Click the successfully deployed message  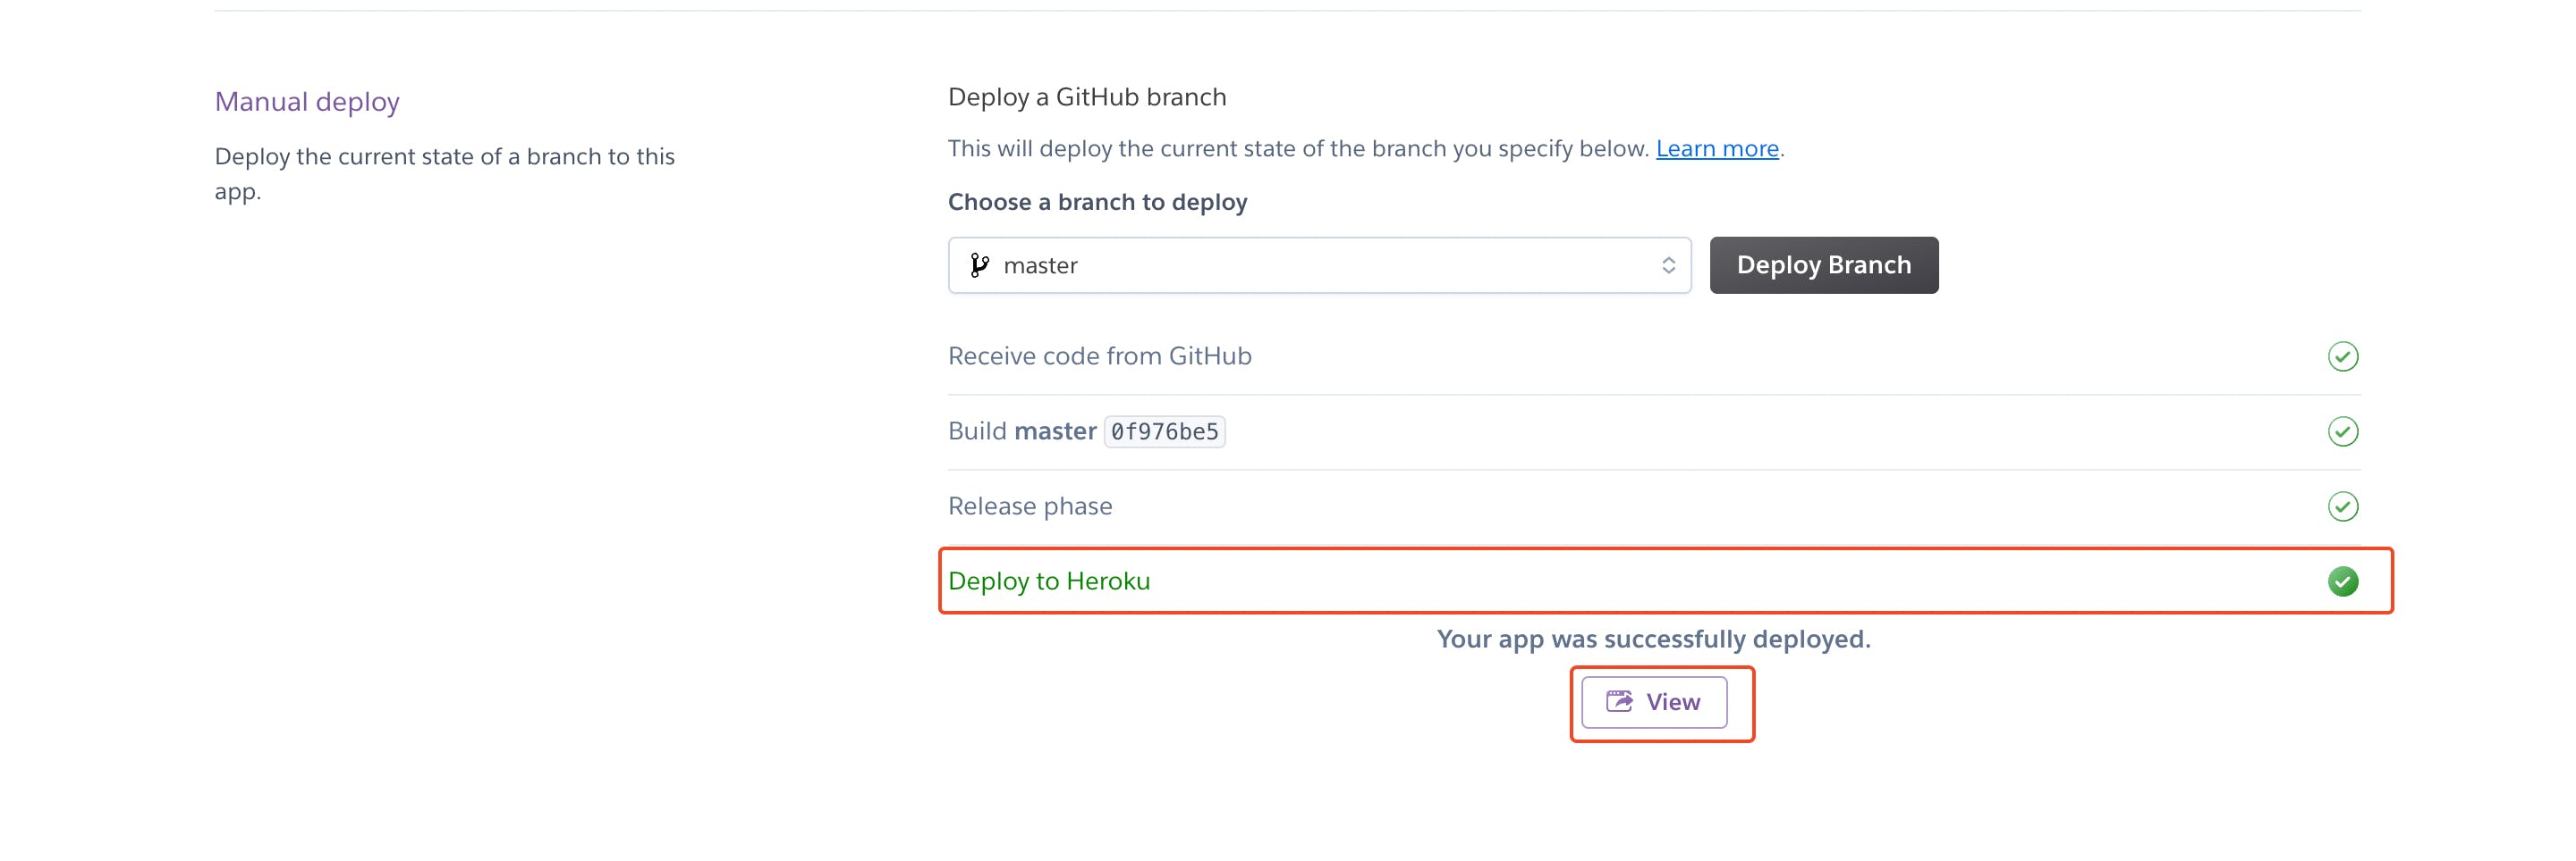pyautogui.click(x=1653, y=639)
